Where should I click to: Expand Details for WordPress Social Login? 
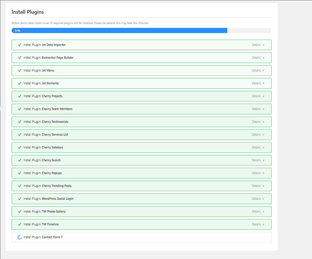pyautogui.click(x=258, y=199)
